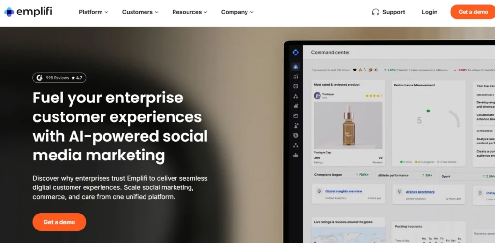This screenshot has width=495, height=243.
Task: Open the Company menu
Action: pyautogui.click(x=237, y=12)
